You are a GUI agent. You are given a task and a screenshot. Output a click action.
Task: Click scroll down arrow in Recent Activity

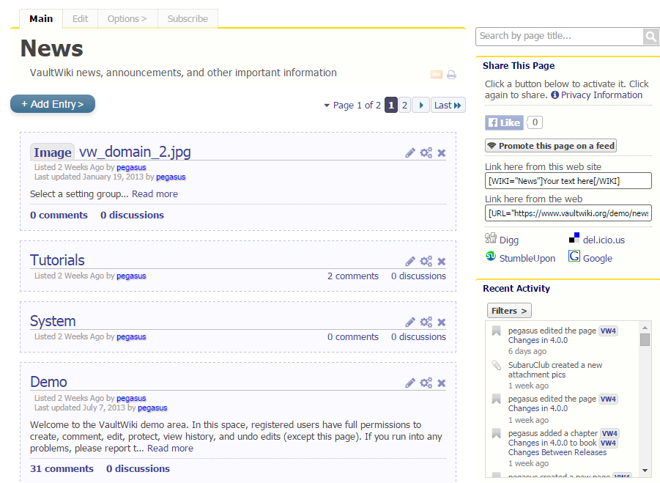tap(645, 471)
